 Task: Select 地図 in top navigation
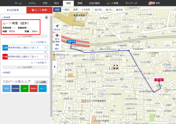point(68,3)
